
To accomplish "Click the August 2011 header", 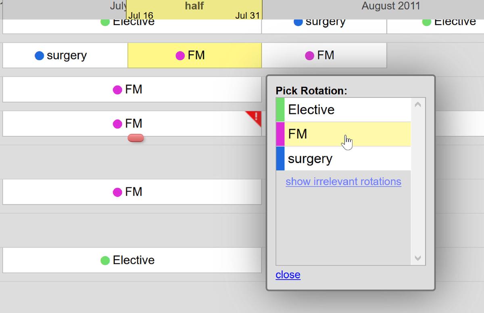I will click(x=390, y=6).
